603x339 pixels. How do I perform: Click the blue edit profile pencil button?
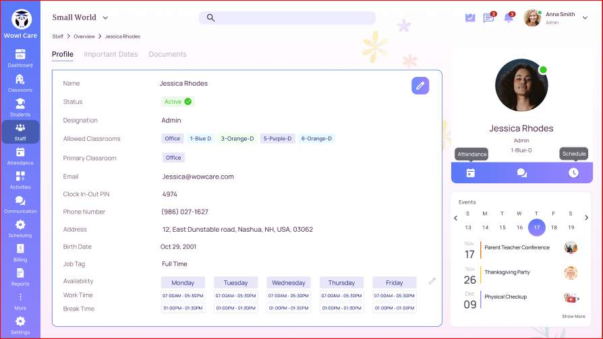[x=420, y=86]
